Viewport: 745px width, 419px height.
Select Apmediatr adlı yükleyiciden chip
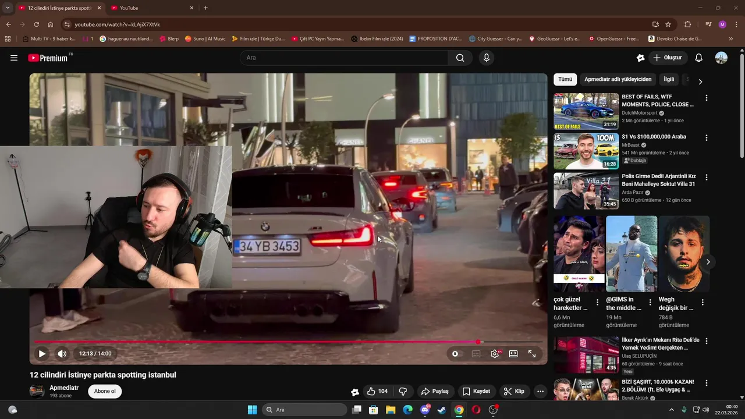click(x=618, y=79)
